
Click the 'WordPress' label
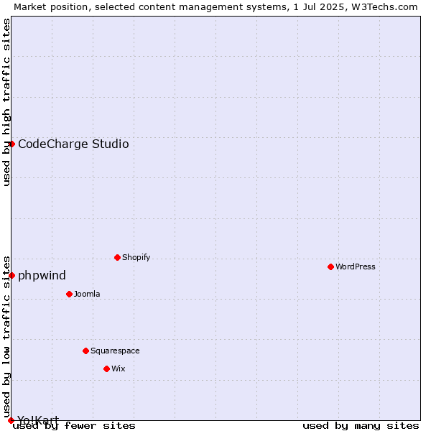356,267
